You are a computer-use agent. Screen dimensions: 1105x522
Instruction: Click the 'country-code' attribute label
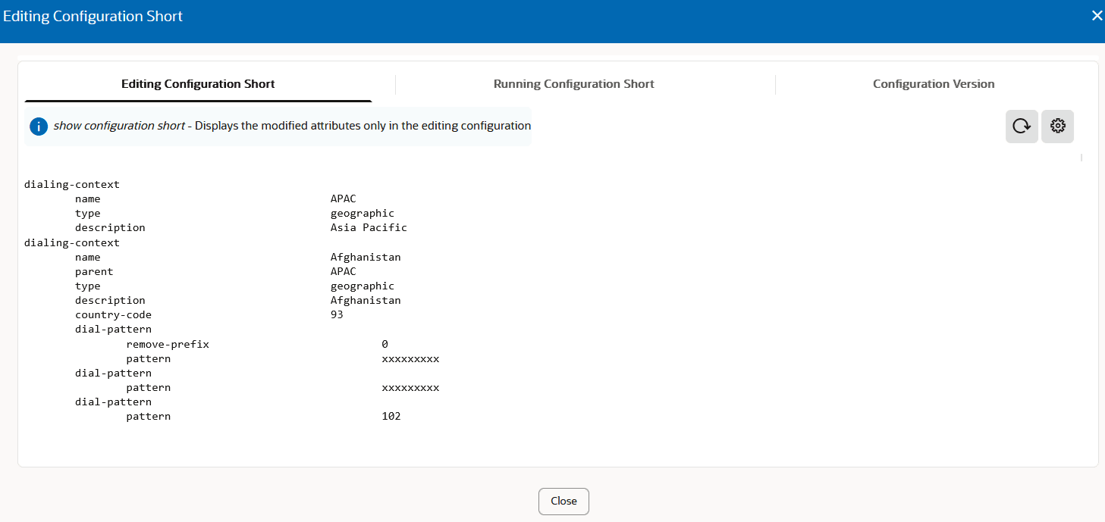[113, 314]
